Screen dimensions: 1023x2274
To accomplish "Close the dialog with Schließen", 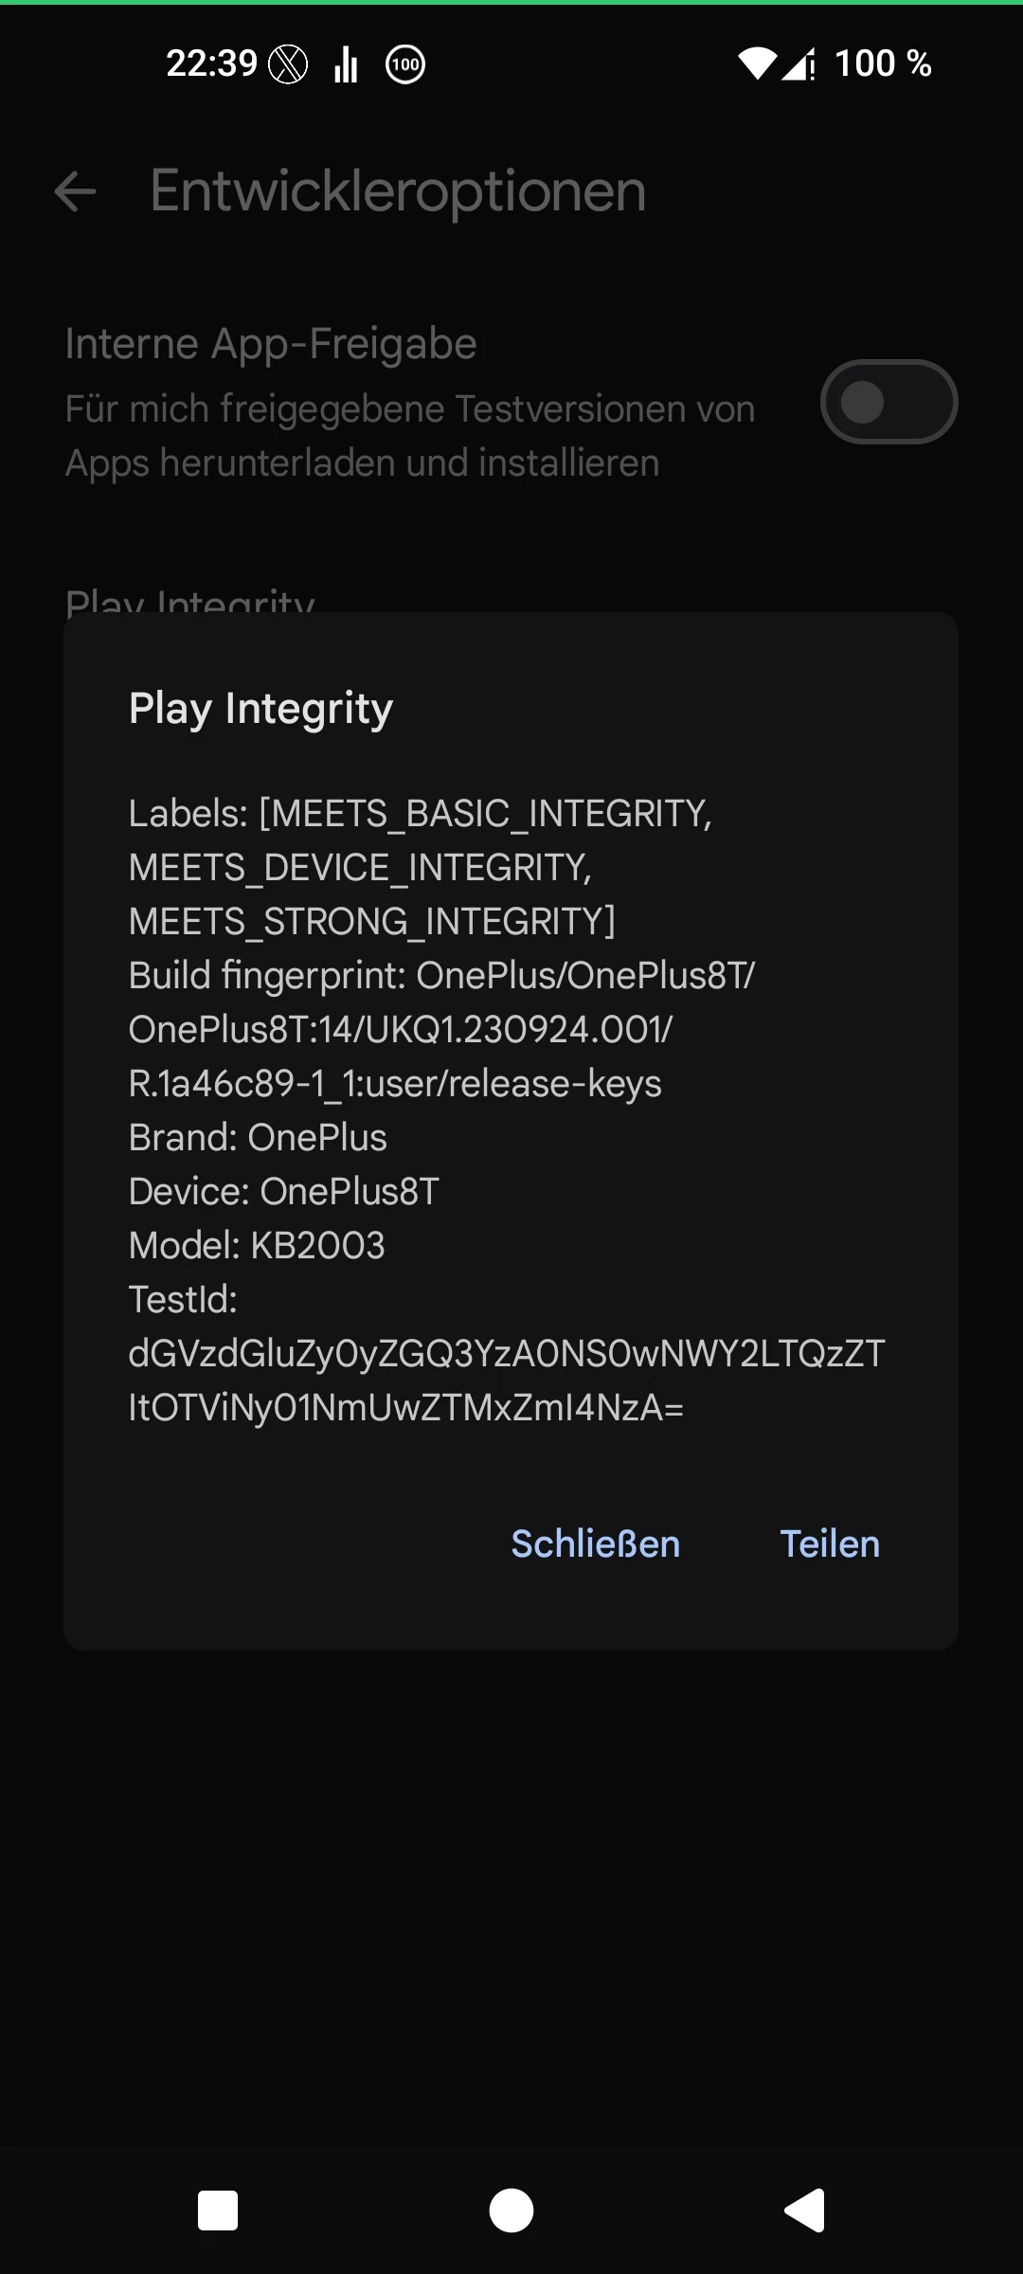I will point(595,1543).
